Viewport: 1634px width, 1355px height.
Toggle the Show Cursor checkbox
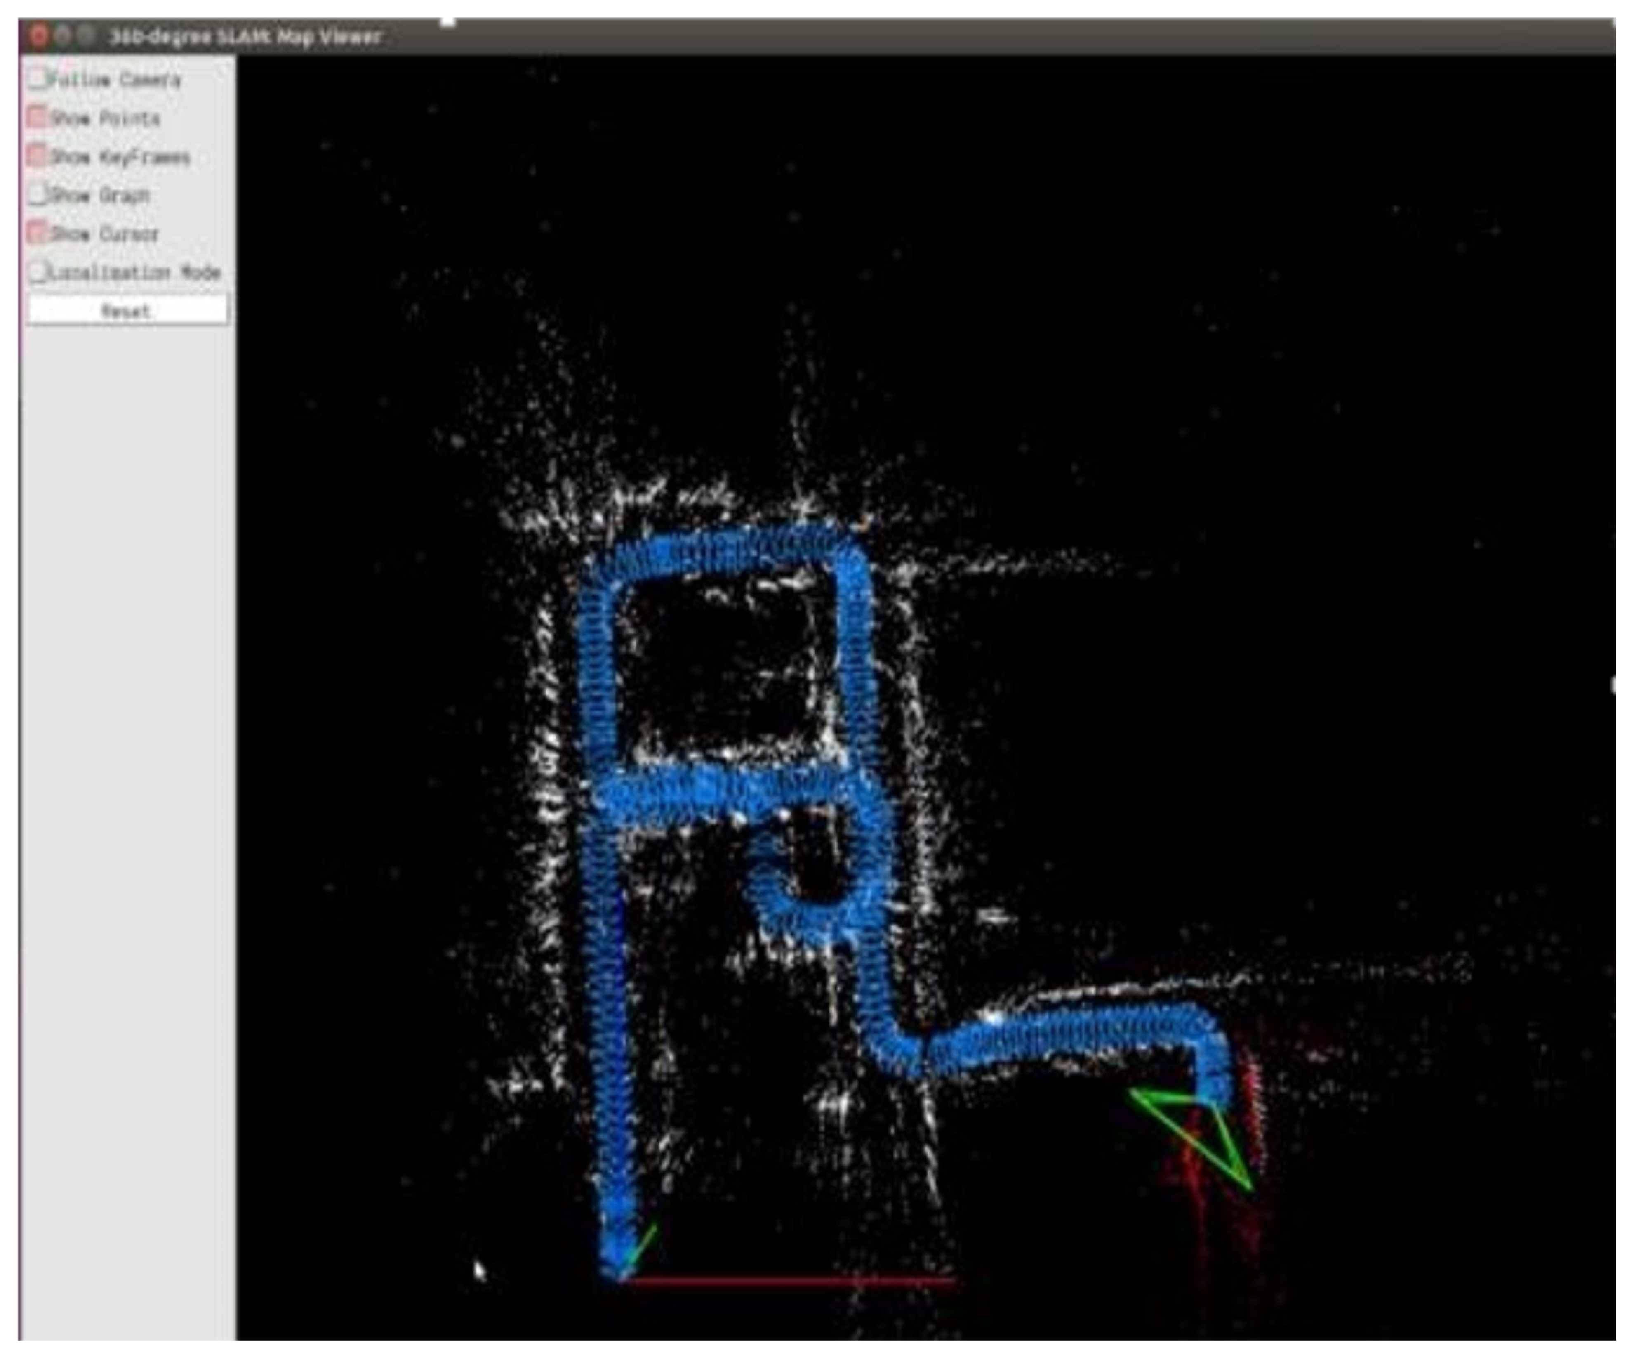(x=37, y=232)
